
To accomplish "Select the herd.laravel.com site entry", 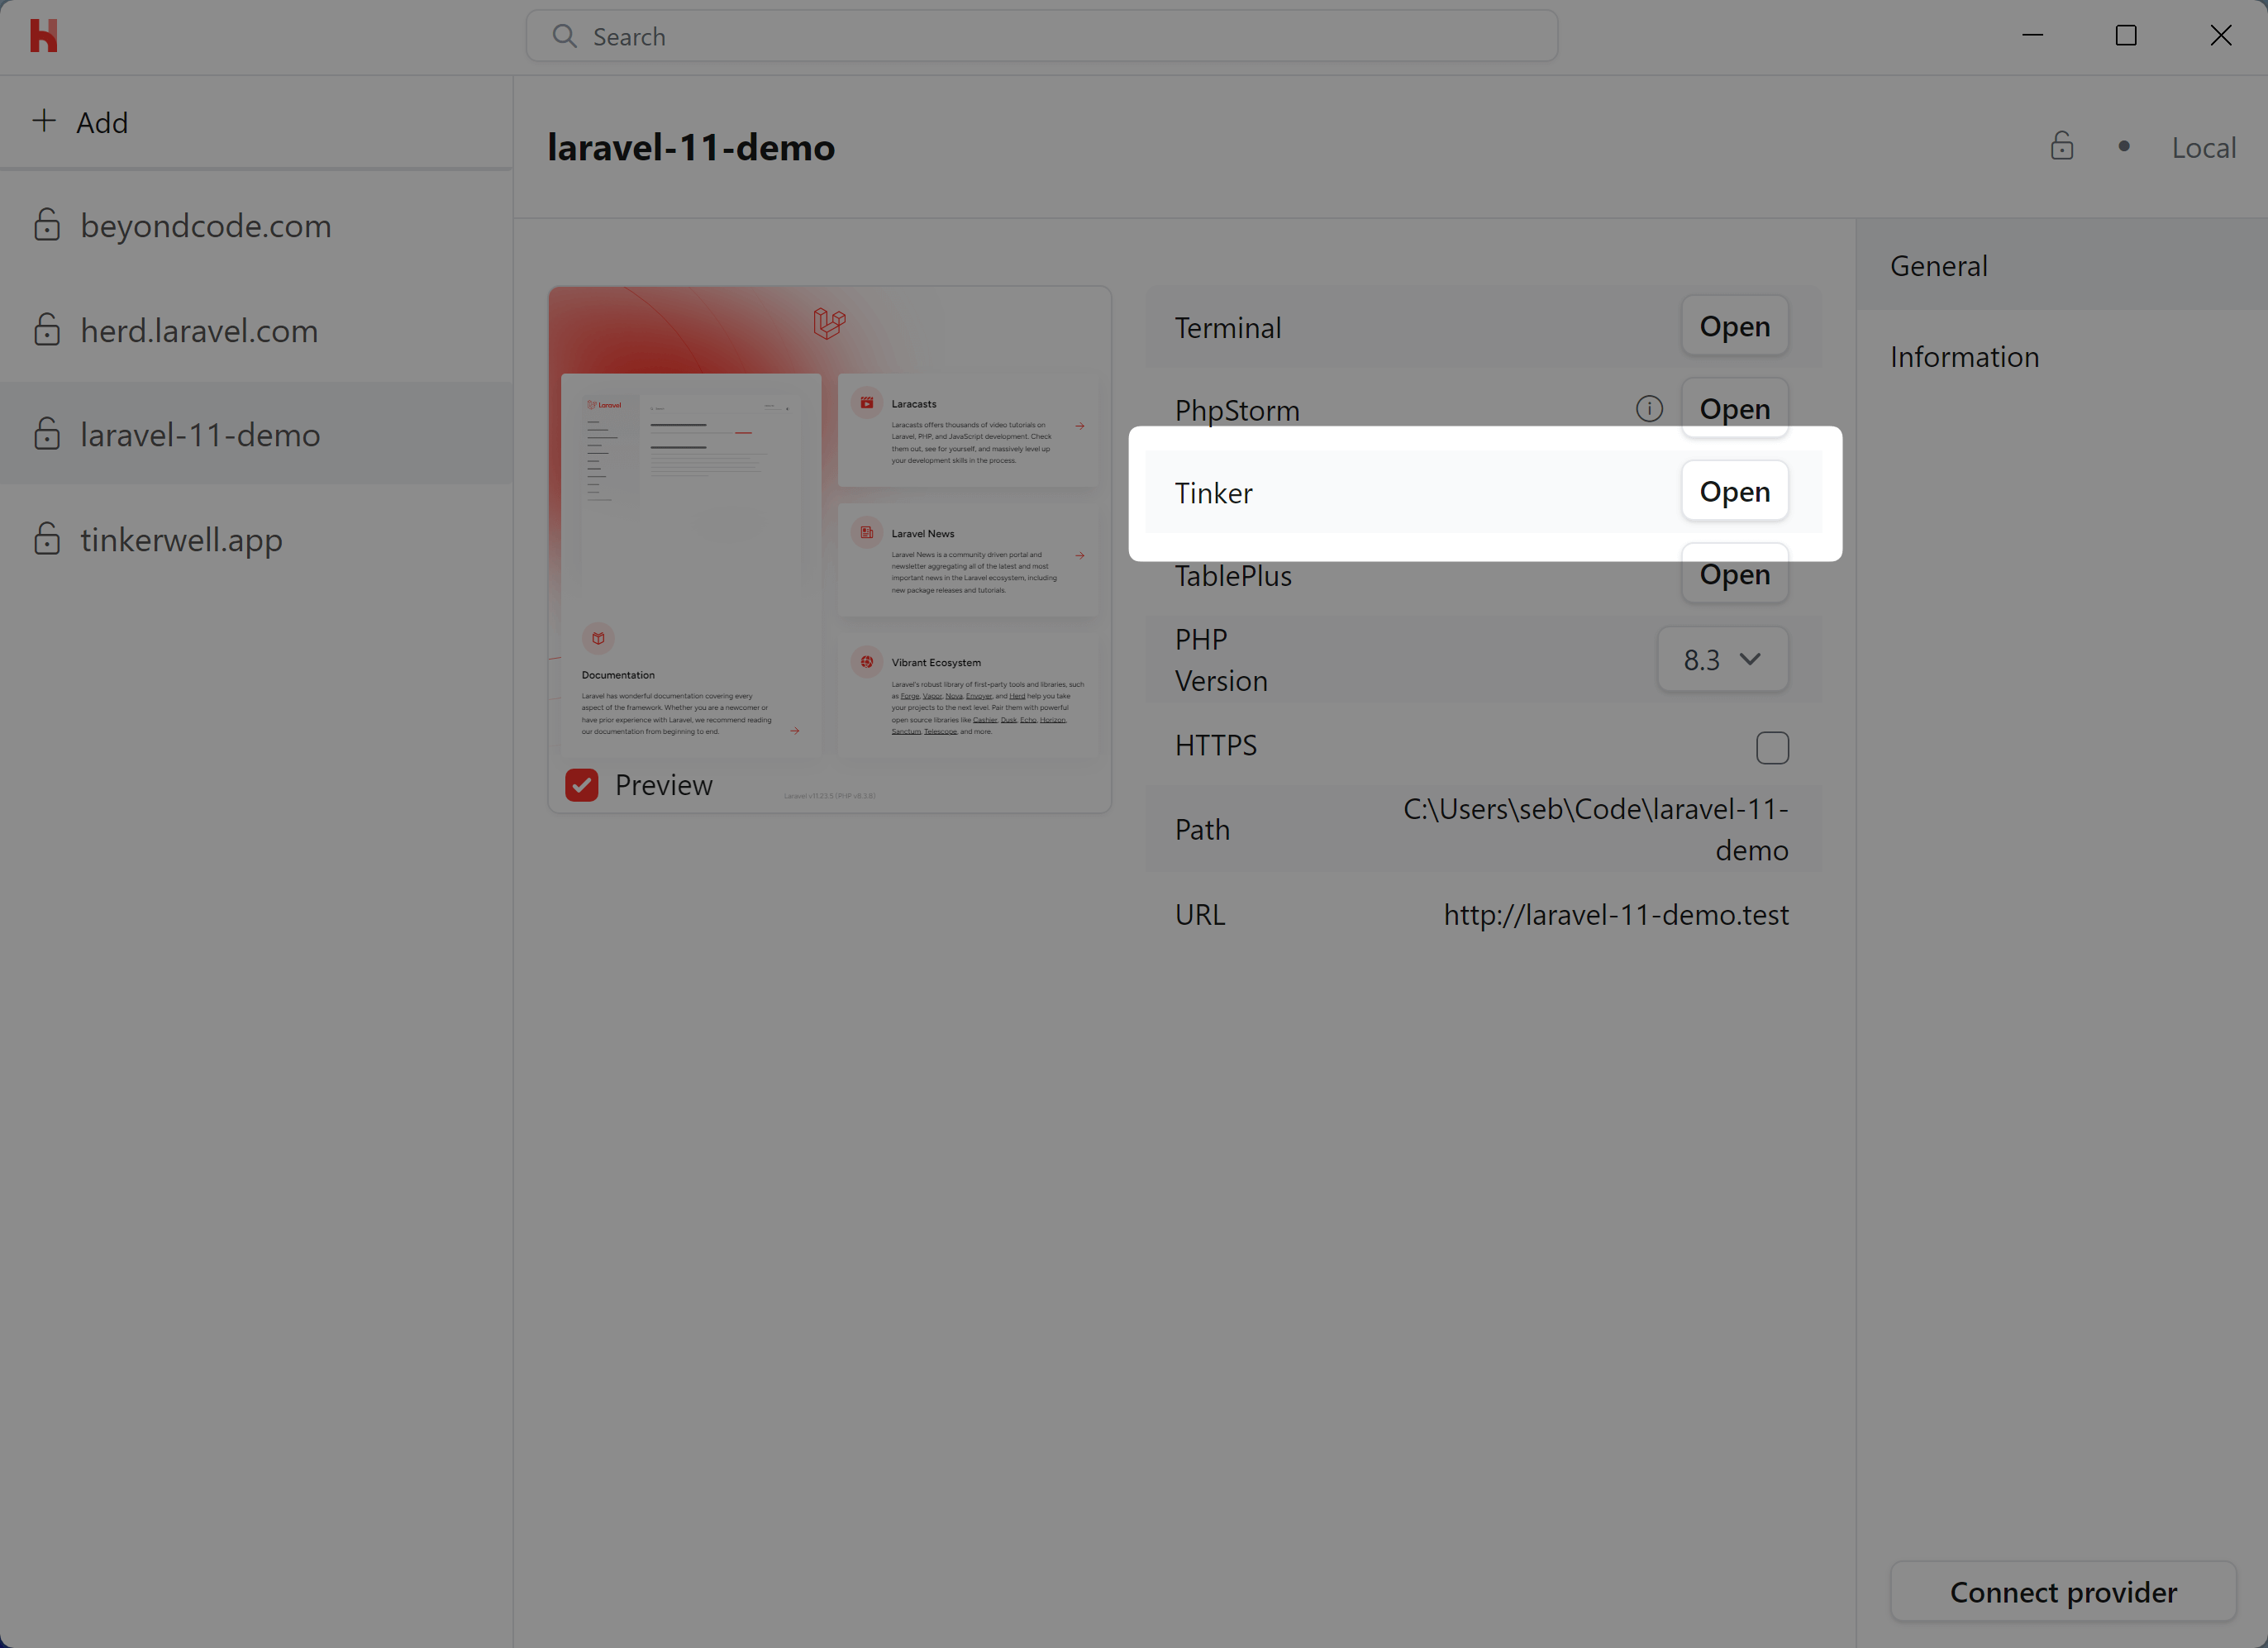I will point(199,330).
